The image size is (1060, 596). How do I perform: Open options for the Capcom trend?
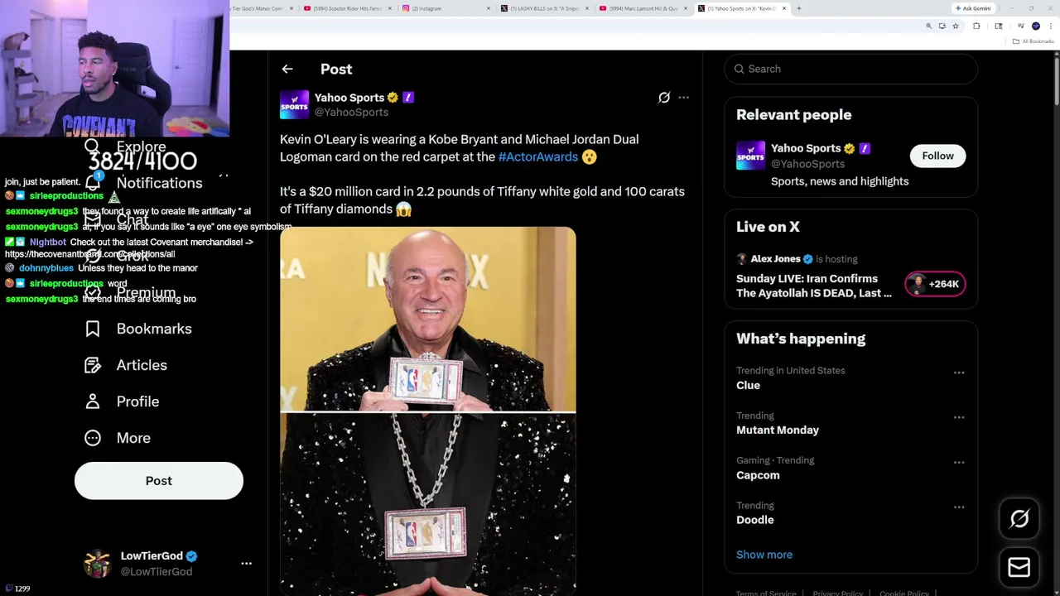959,462
